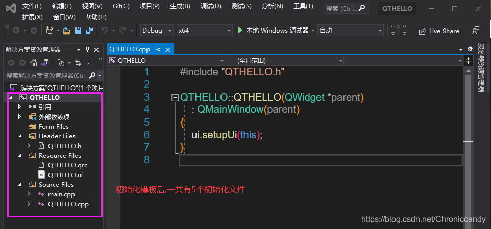Select the Form Files folder
Image resolution: width=491 pixels, height=229 pixels.
(x=54, y=127)
